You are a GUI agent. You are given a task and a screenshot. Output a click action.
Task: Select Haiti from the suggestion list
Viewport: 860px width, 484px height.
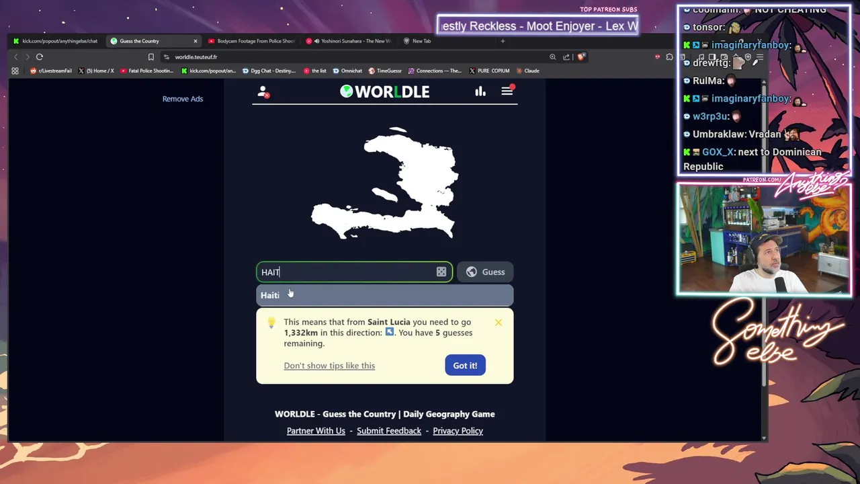coord(384,295)
